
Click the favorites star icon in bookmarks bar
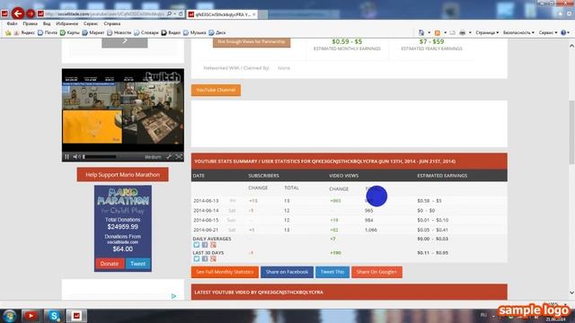click(x=8, y=32)
